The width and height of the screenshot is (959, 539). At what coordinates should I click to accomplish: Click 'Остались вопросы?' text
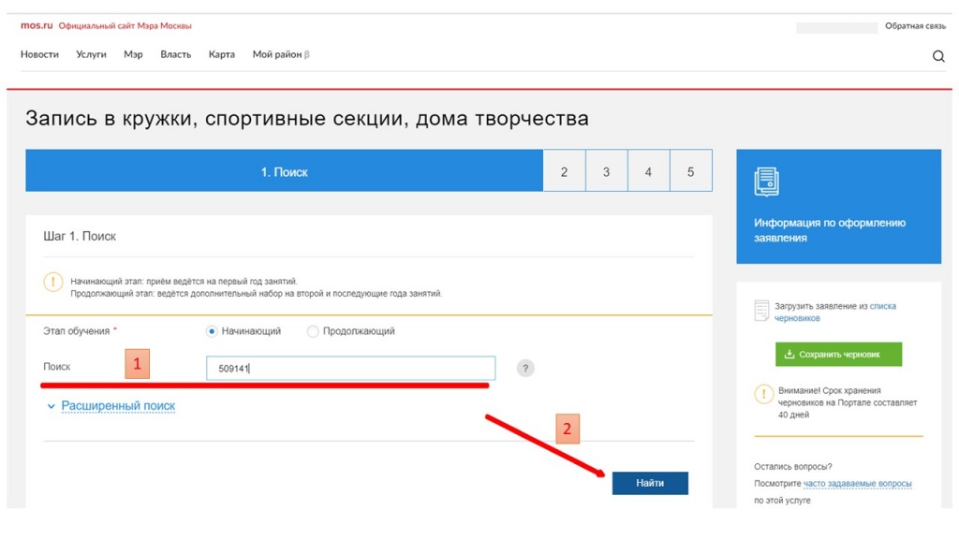point(792,466)
